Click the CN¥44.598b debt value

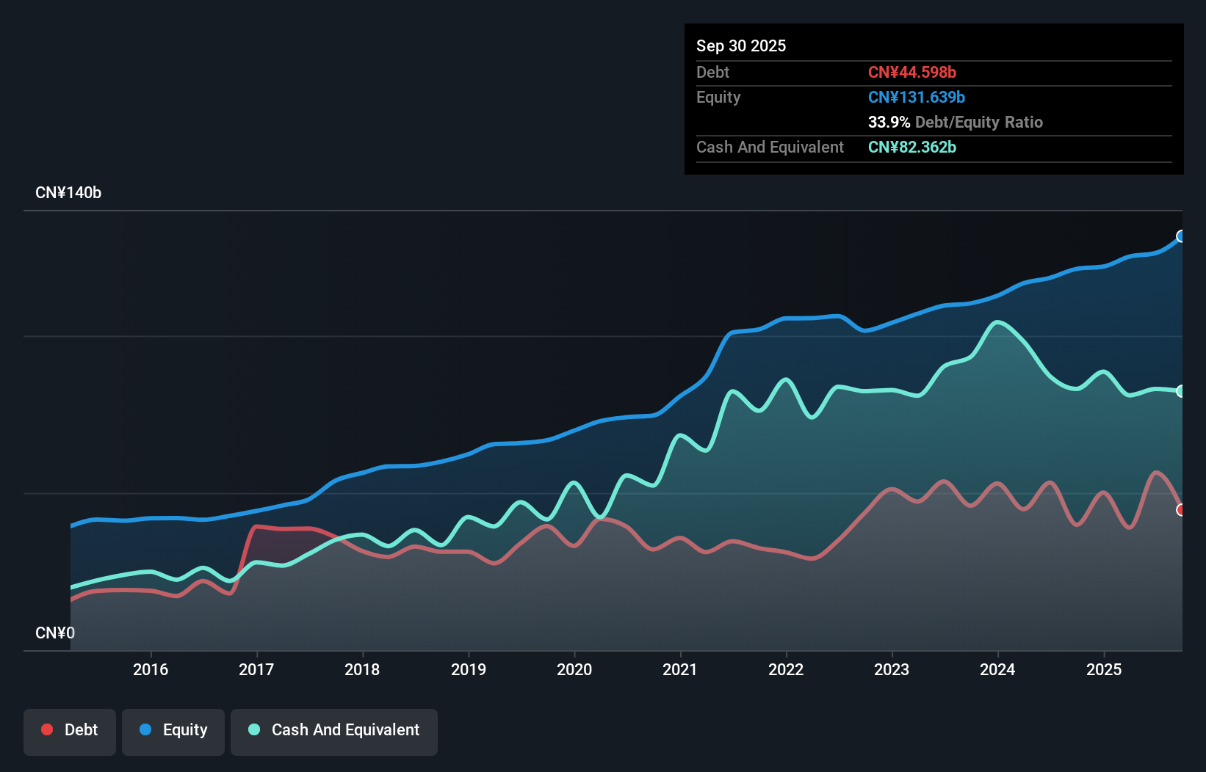click(912, 72)
